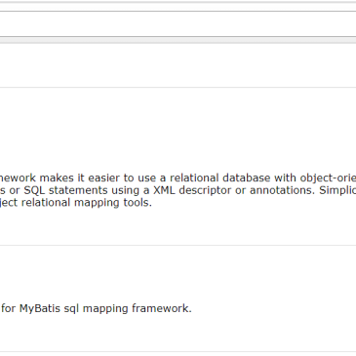356x356 pixels.
Task: Click the word 'nework' at description start
Action: pos(18,178)
